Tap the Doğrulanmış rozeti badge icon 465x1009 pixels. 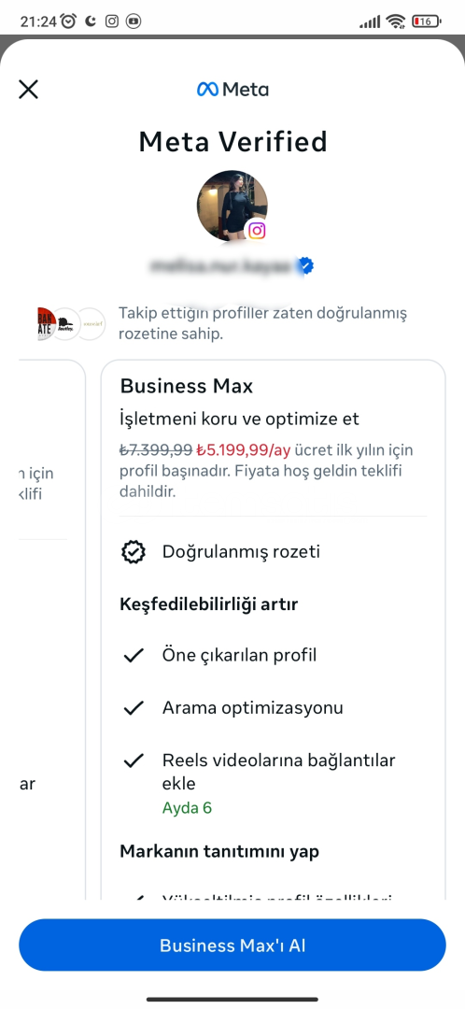tap(134, 552)
